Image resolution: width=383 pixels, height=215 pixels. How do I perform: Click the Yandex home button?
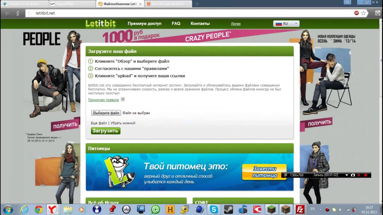point(18,13)
